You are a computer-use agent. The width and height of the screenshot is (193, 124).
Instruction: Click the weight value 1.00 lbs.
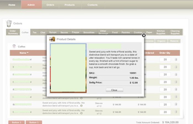pos(134,78)
